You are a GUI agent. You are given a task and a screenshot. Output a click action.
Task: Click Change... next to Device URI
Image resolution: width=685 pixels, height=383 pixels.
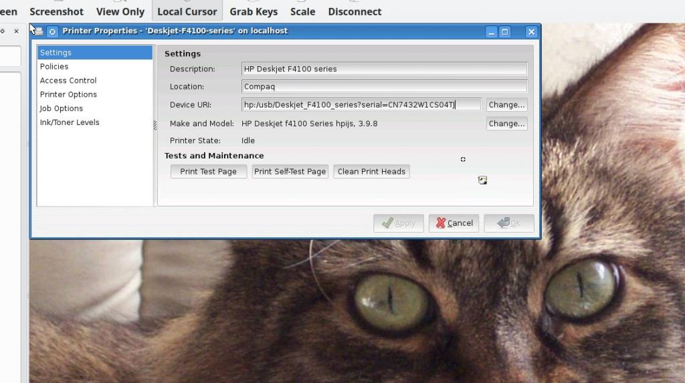[x=506, y=105]
